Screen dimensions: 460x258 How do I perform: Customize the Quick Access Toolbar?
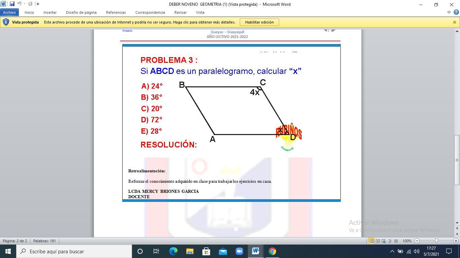[38, 4]
